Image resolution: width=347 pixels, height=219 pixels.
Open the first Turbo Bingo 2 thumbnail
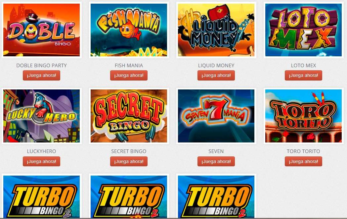tap(41, 196)
